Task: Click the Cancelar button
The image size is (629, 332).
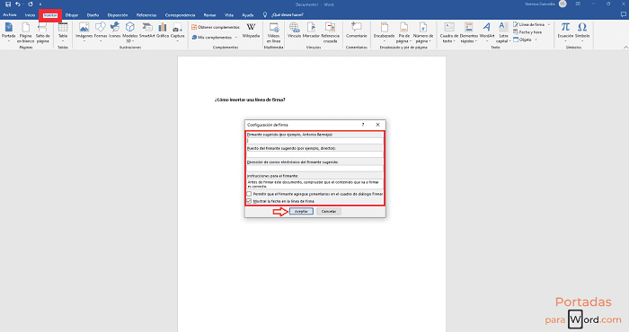Action: (329, 212)
